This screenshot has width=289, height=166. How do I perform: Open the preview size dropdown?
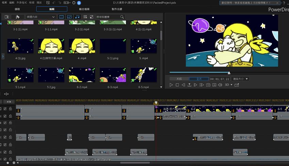click(x=240, y=79)
